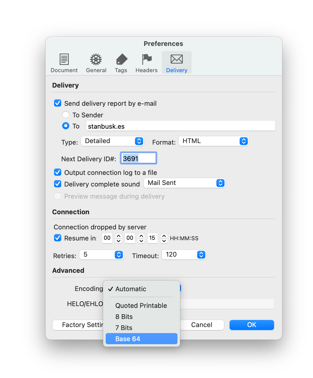Choose Quoted Printable encoding option
Viewport: 313px width, 378px height.
pos(141,306)
